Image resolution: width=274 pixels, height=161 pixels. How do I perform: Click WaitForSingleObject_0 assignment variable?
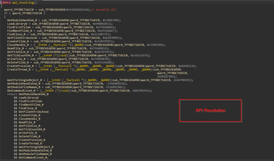pyautogui.click(x=24, y=80)
